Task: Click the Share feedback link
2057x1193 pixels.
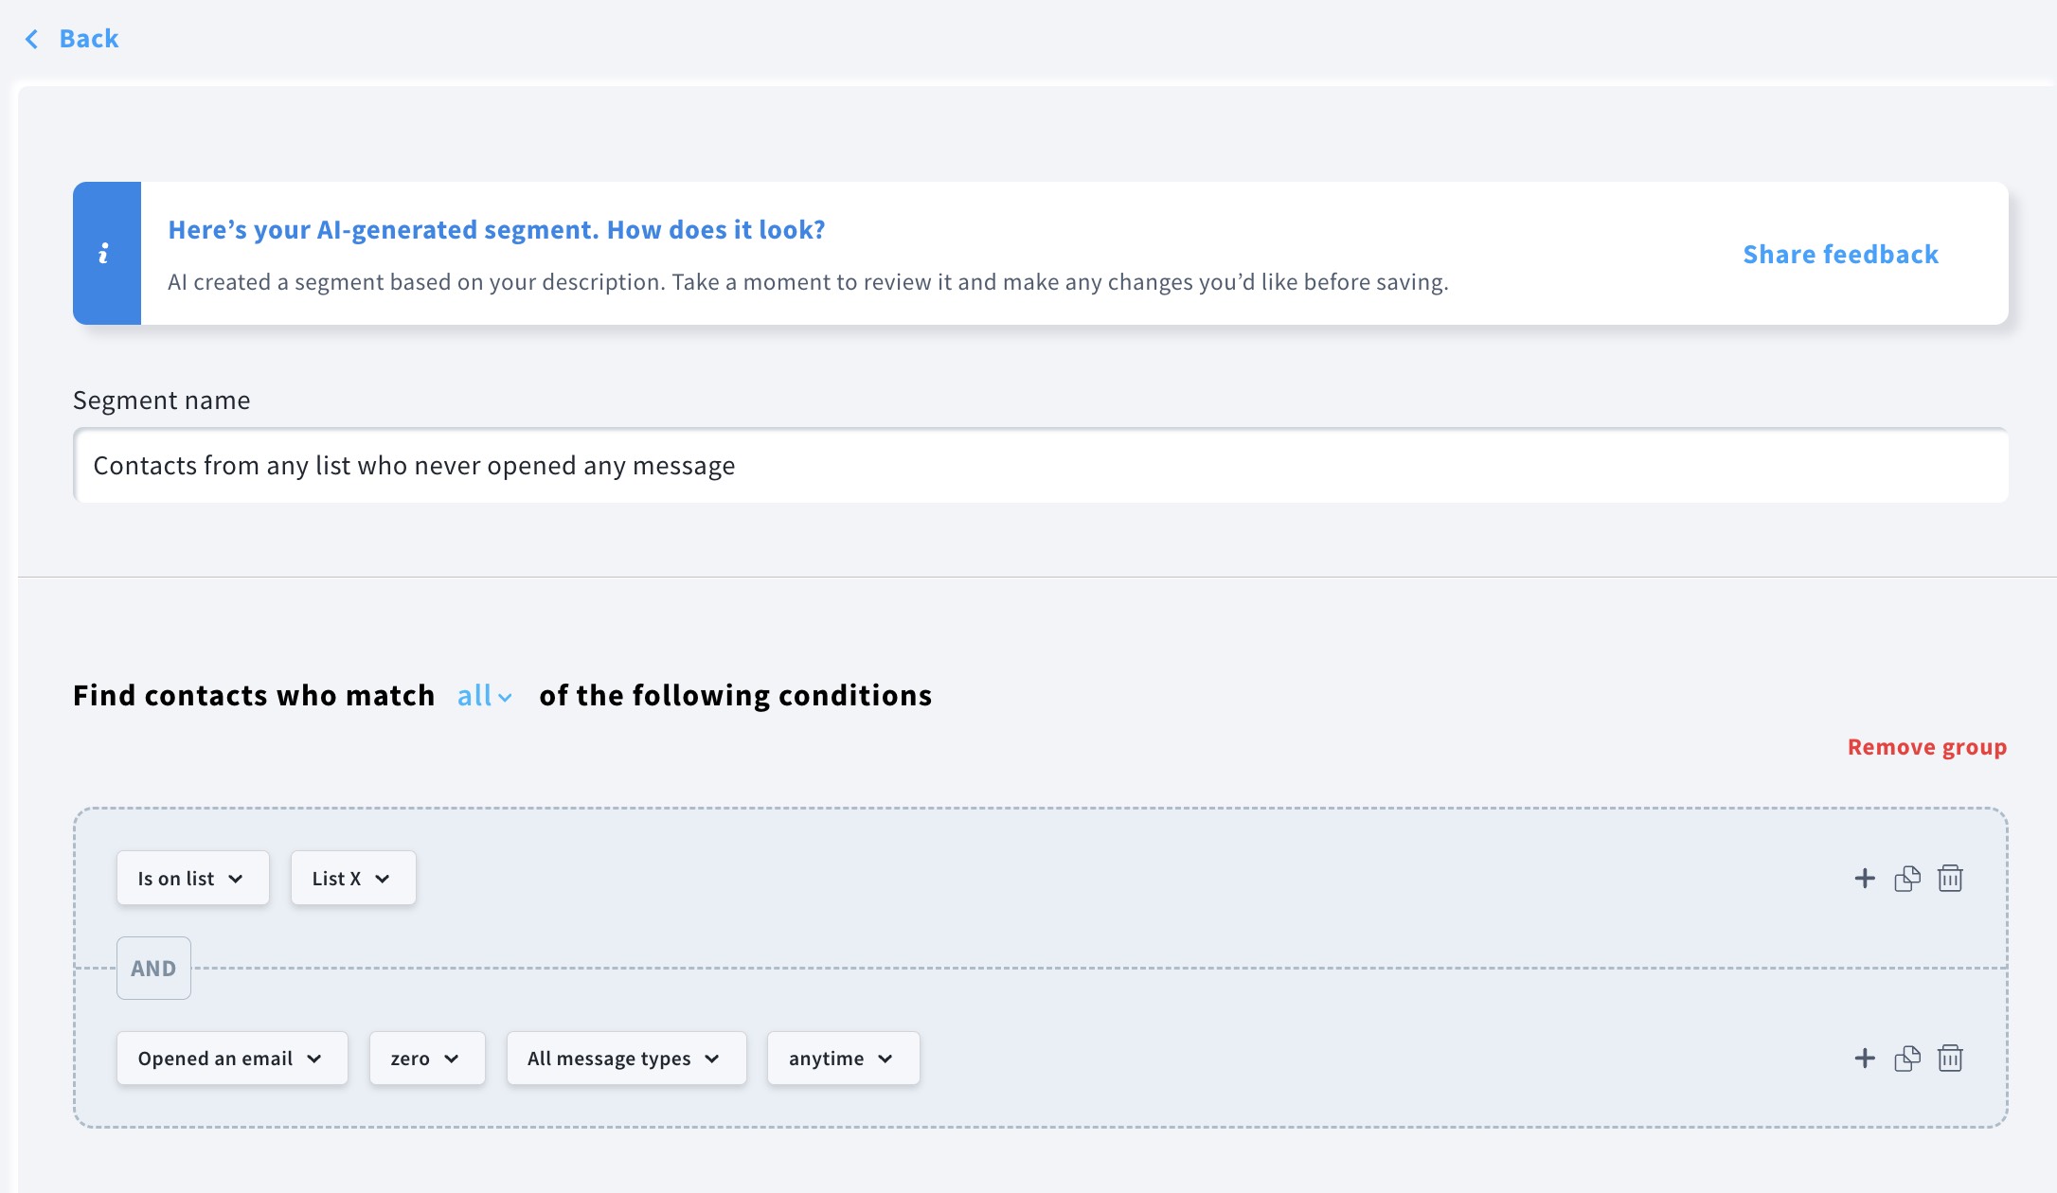Action: click(1840, 254)
